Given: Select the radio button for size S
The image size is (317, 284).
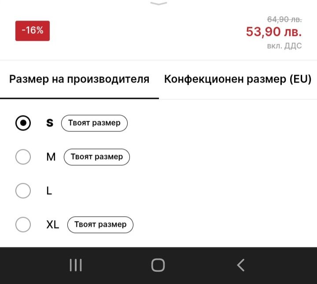Looking at the screenshot, I should pos(23,123).
